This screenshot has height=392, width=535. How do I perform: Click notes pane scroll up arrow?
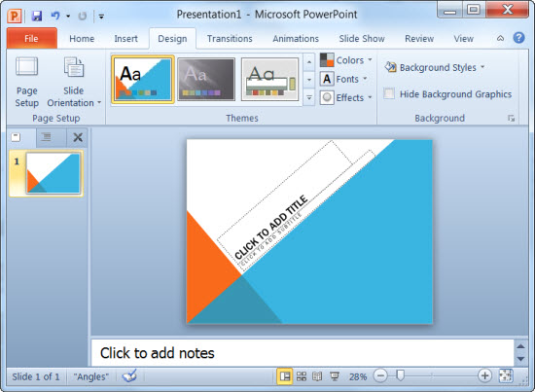point(520,346)
